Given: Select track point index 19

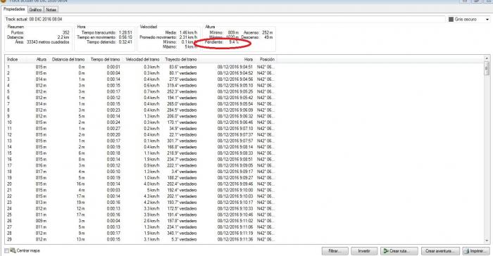Looking at the screenshot, I should 9,178.
